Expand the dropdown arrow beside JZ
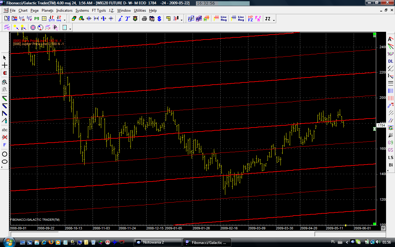395x247 pixels. (x=274, y=20)
